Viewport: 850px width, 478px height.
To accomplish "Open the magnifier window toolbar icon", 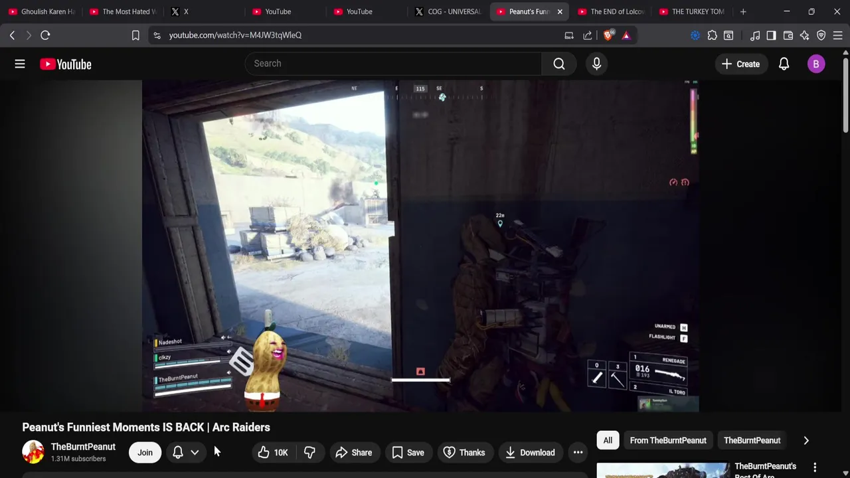I will pyautogui.click(x=728, y=35).
